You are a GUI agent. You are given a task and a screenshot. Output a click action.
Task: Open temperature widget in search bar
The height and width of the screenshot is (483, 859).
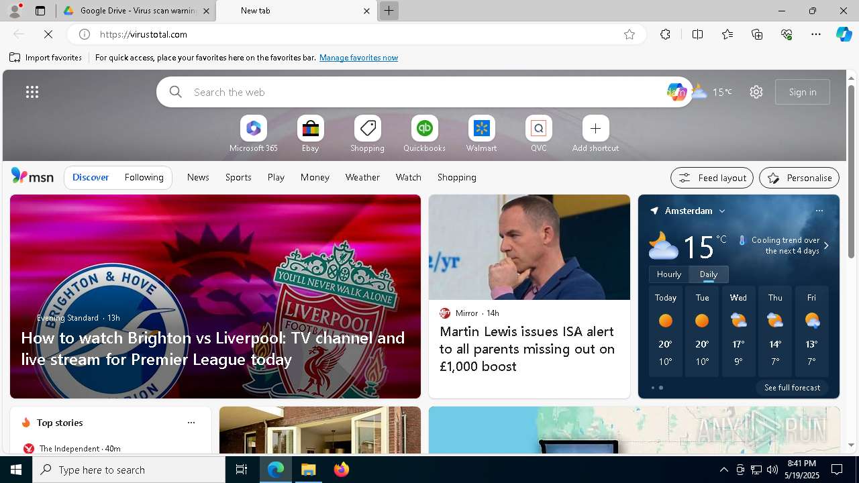point(712,92)
